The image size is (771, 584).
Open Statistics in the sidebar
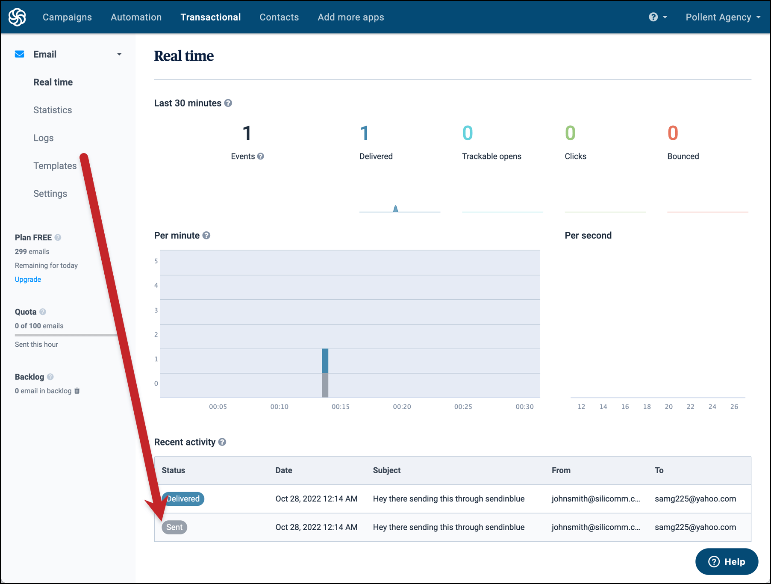[53, 110]
